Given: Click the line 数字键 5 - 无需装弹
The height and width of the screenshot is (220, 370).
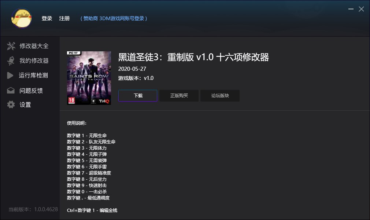Looking at the screenshot, I should point(87,161).
